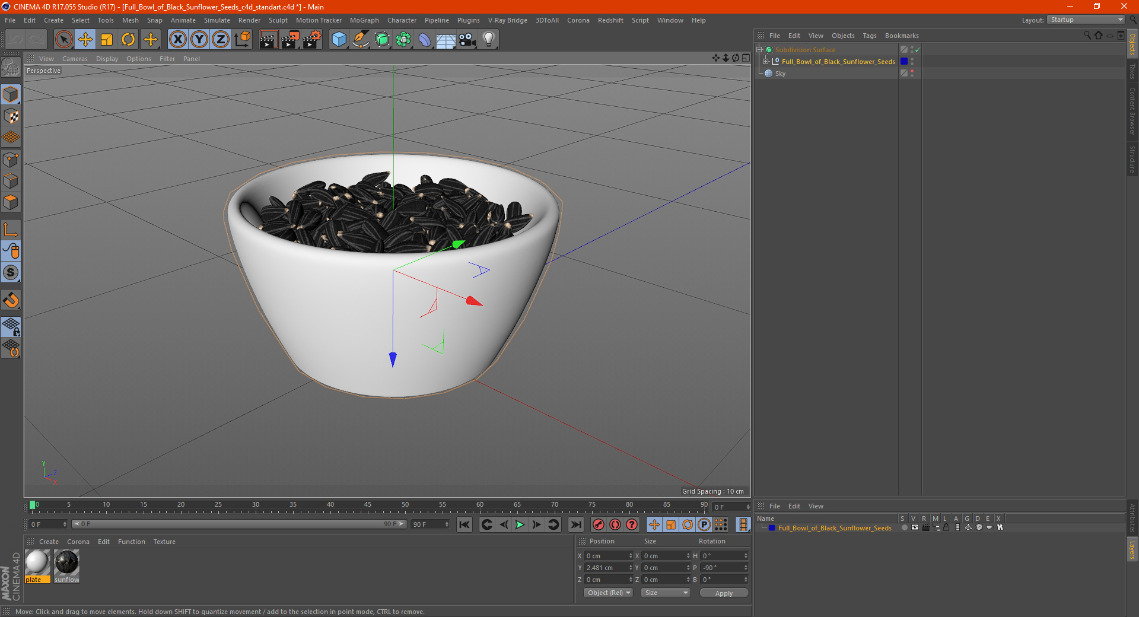Screen dimensions: 1139x617
Task: Click the Coordinate System icon
Action: [x=242, y=40]
